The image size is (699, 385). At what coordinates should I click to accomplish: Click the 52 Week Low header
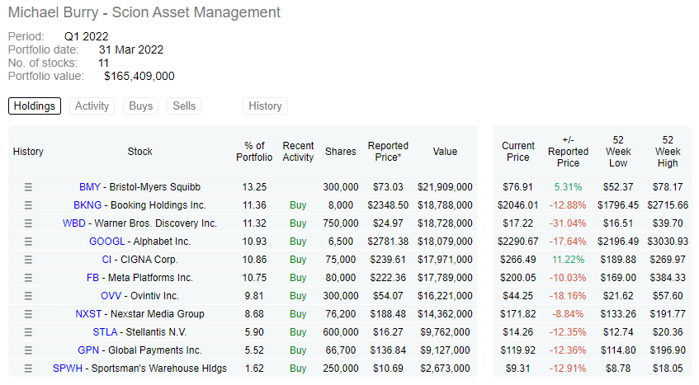click(x=618, y=152)
